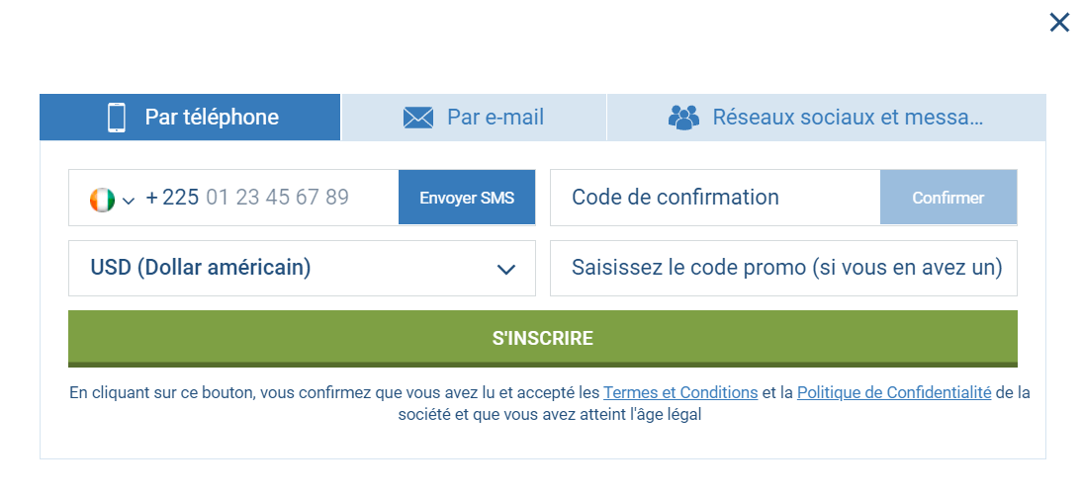Expand the country code chevron next to the flag

129,201
